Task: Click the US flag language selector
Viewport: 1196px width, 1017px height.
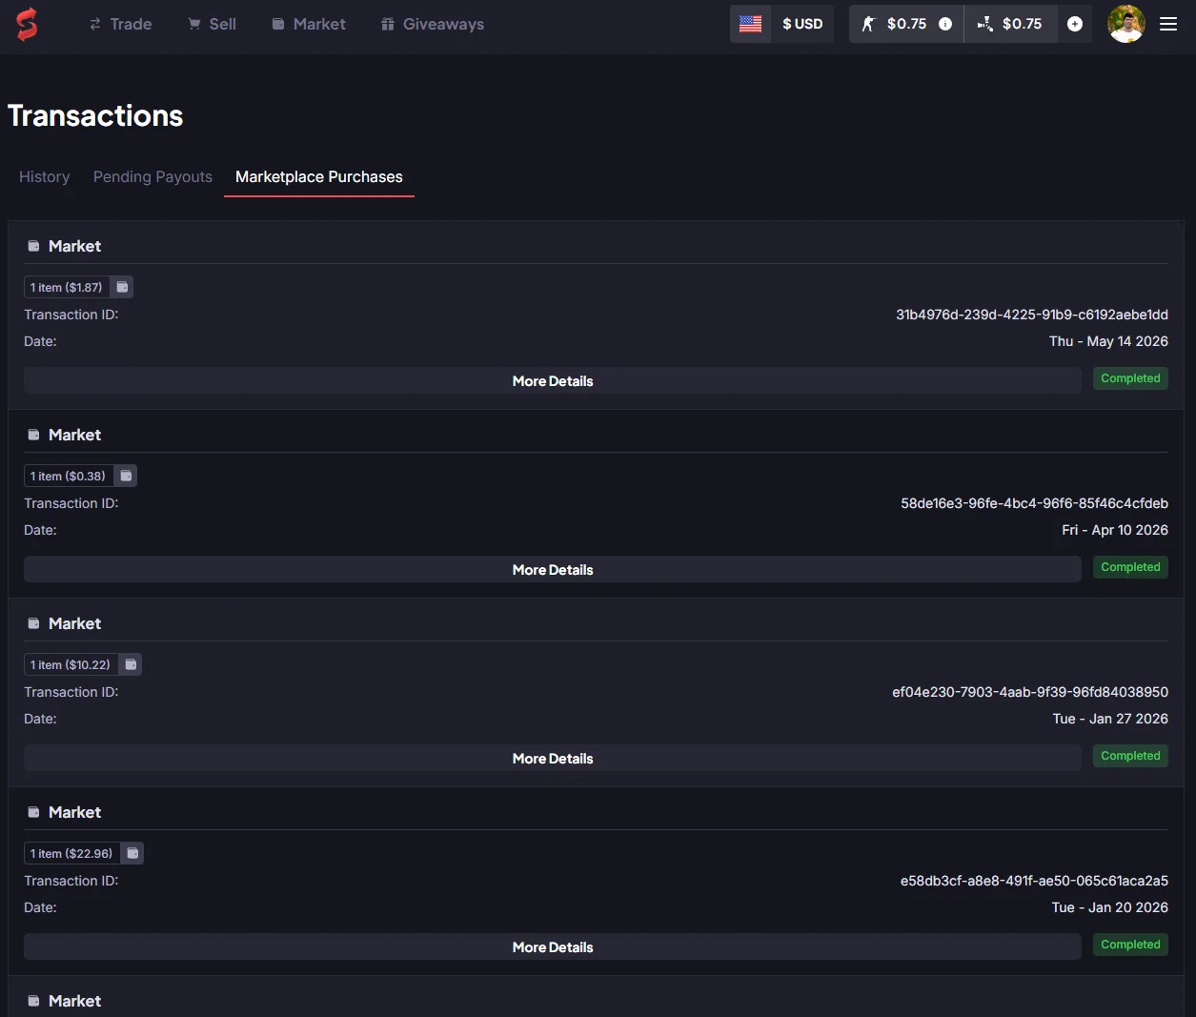Action: pyautogui.click(x=751, y=24)
